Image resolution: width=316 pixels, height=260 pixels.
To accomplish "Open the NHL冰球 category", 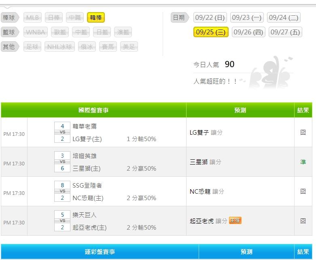I will (59, 47).
